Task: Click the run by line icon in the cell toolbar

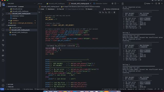Action: coord(100,13)
